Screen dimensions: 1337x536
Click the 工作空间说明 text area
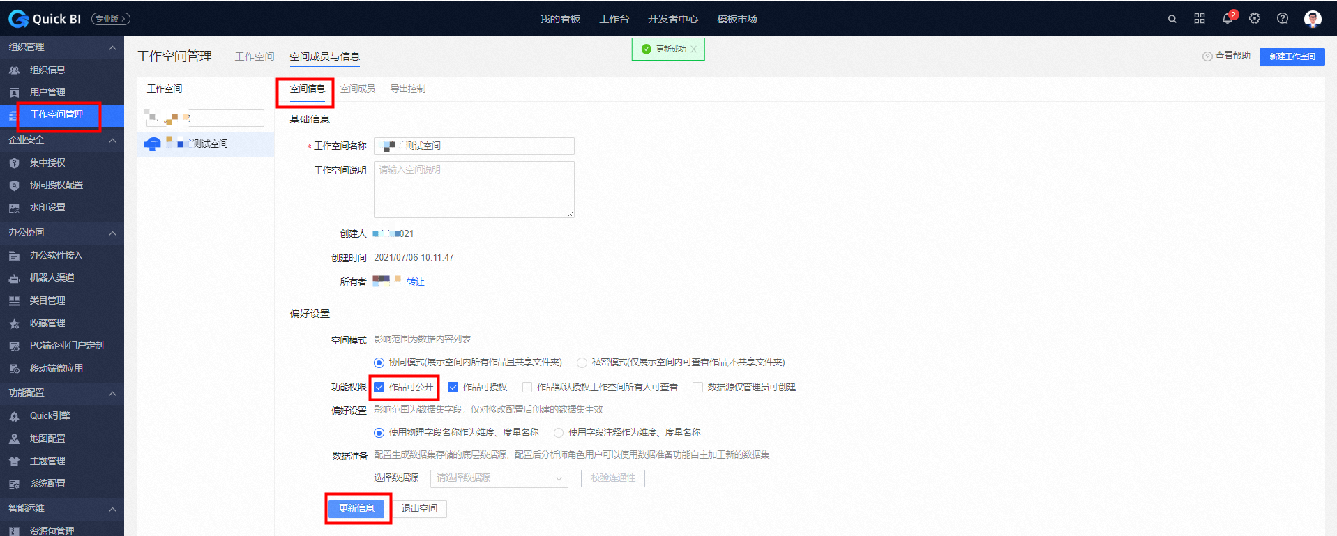pos(474,190)
